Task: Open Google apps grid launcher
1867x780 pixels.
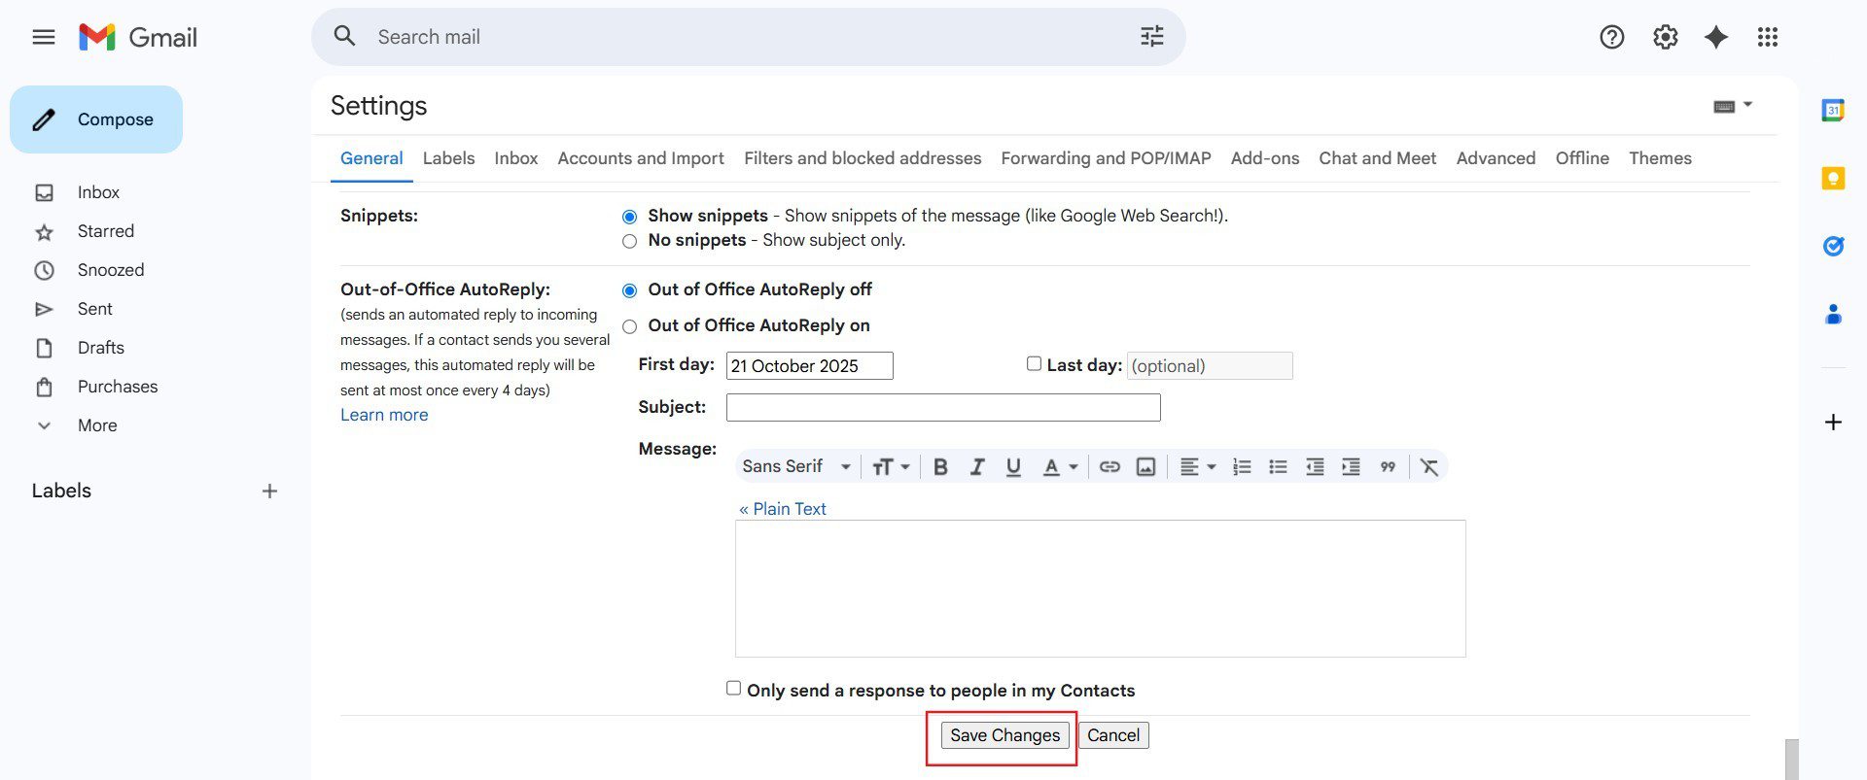Action: (x=1767, y=37)
